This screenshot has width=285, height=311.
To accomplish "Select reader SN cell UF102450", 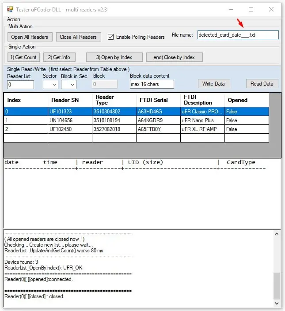I will click(x=70, y=129).
